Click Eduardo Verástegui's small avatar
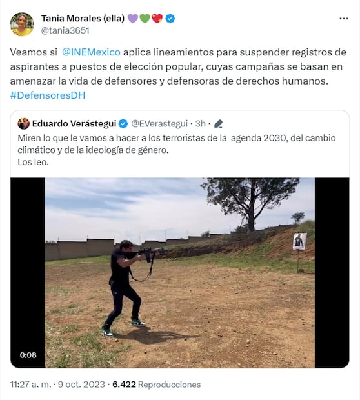 tap(23, 124)
